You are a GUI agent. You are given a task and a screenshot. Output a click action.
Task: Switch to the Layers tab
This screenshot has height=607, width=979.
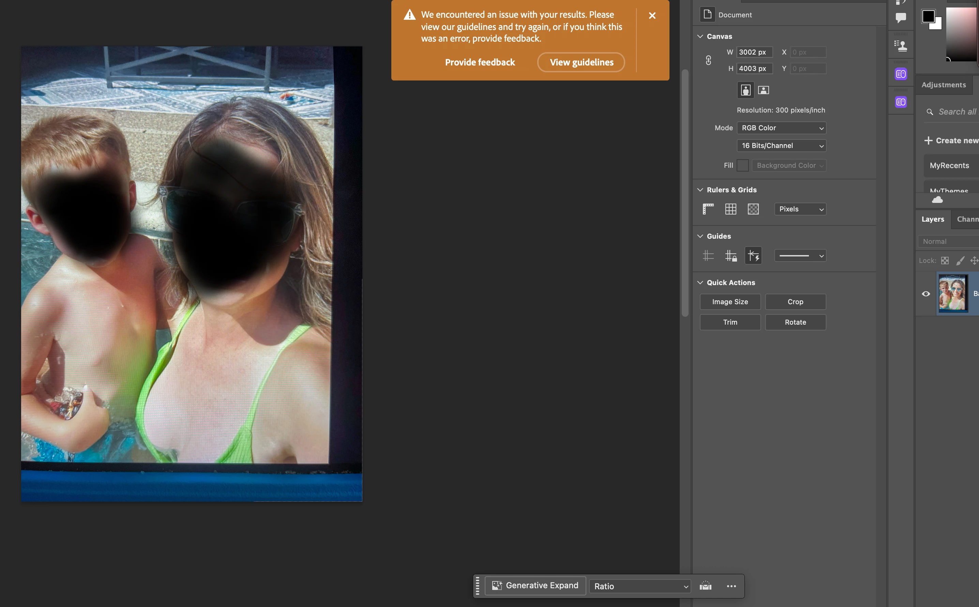(932, 219)
